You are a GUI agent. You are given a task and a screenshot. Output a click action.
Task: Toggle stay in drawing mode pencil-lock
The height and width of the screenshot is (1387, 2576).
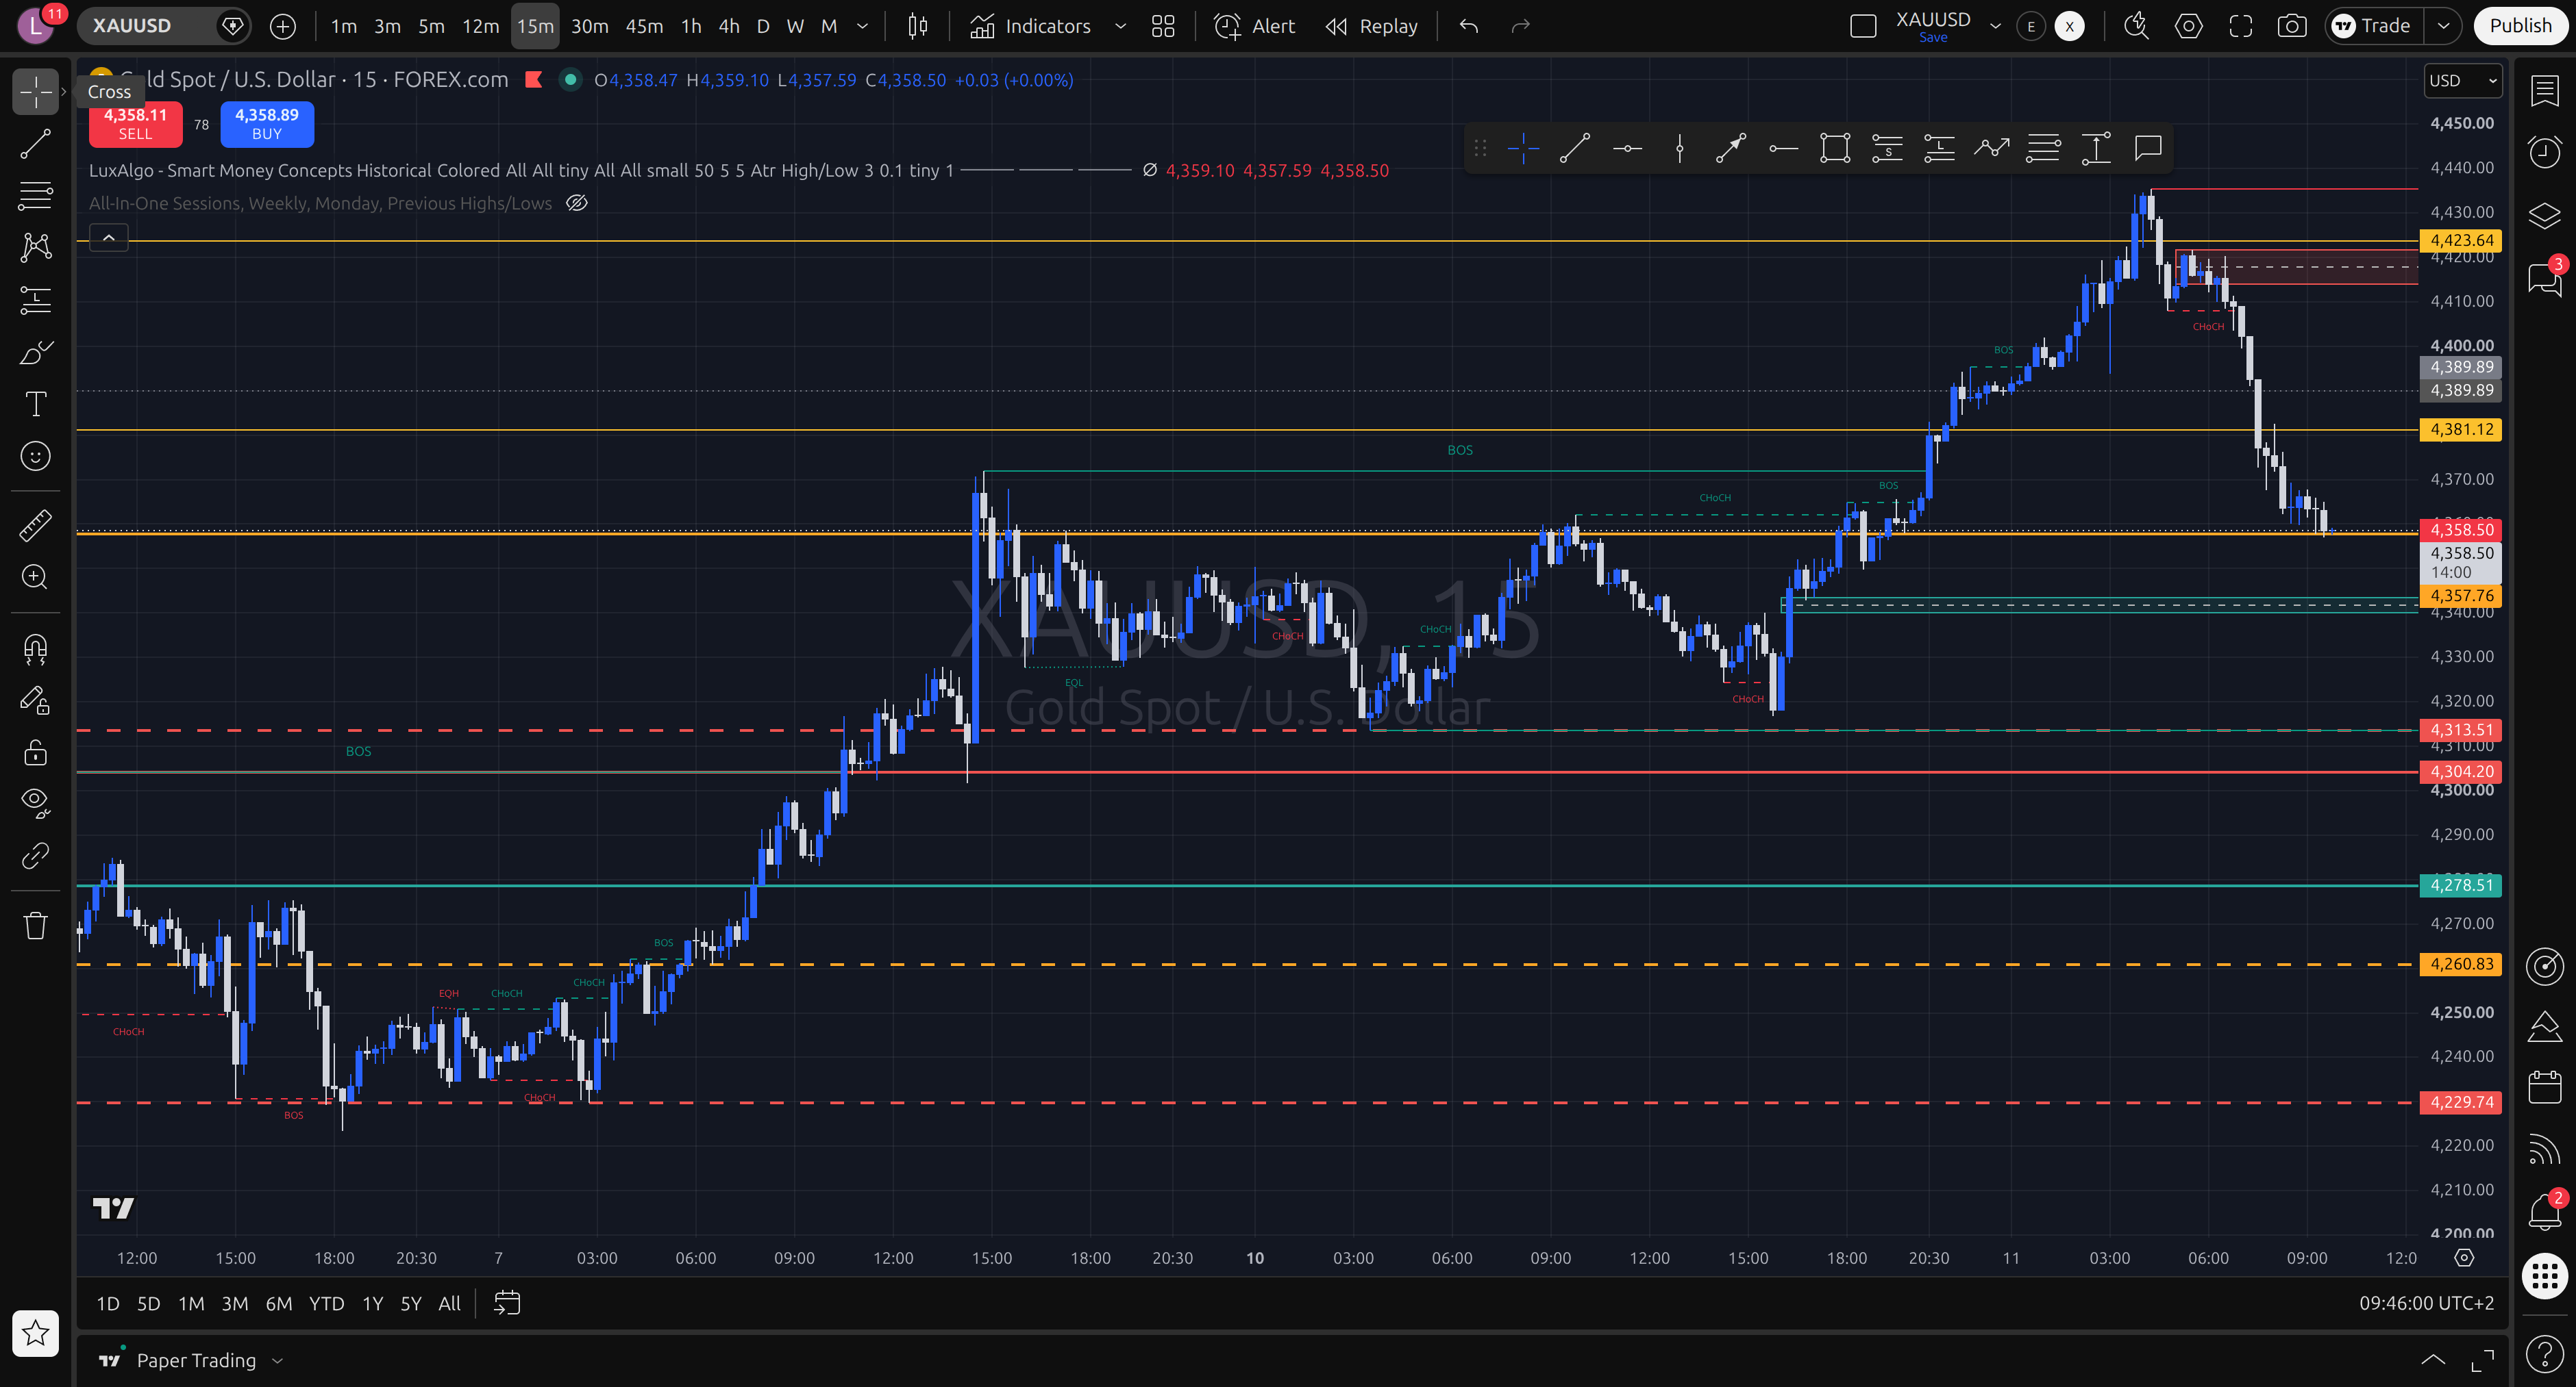point(36,700)
